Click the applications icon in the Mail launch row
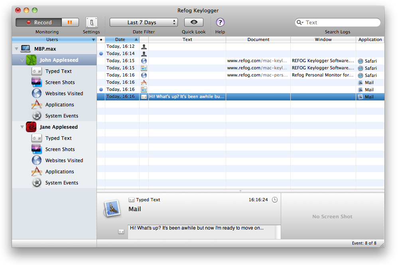The width and height of the screenshot is (398, 265). 144,82
